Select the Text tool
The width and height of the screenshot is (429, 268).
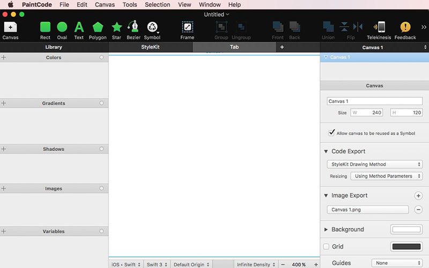pos(79,31)
